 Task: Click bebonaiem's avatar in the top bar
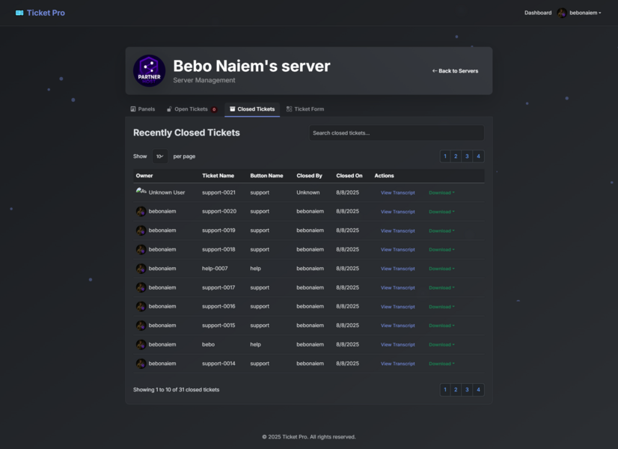tap(562, 13)
